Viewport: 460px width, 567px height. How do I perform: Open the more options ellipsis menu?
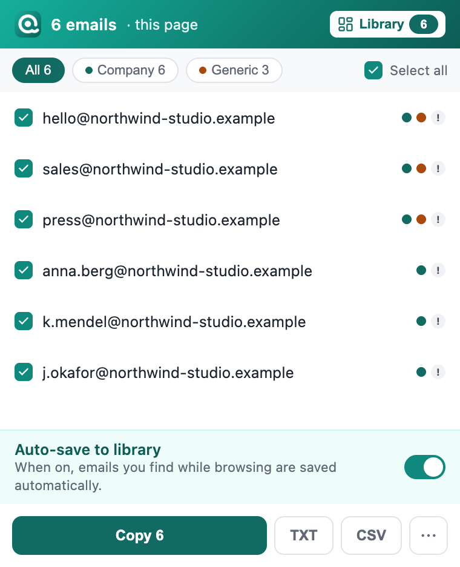(429, 535)
